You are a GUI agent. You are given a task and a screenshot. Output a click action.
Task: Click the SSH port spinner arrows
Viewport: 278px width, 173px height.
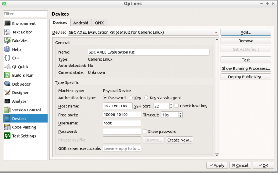(171, 106)
